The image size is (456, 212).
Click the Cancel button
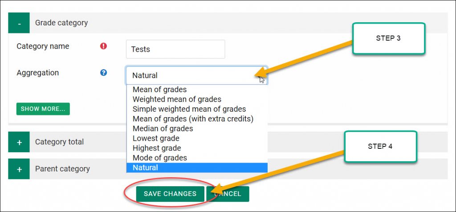228,194
